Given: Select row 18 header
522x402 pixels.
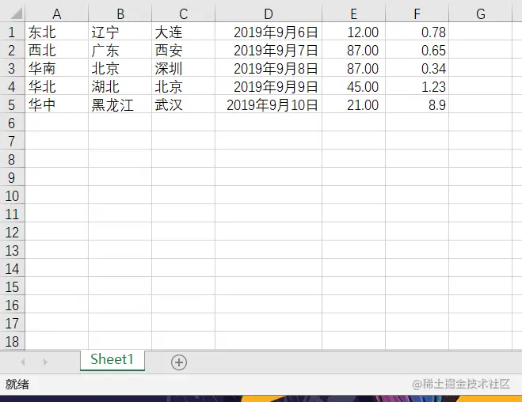Looking at the screenshot, I should click(12, 342).
